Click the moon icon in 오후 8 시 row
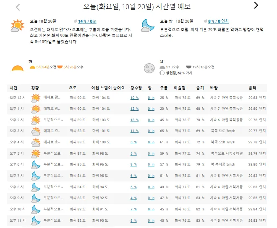This screenshot has width=277, height=228. pyautogui.click(x=36, y=187)
